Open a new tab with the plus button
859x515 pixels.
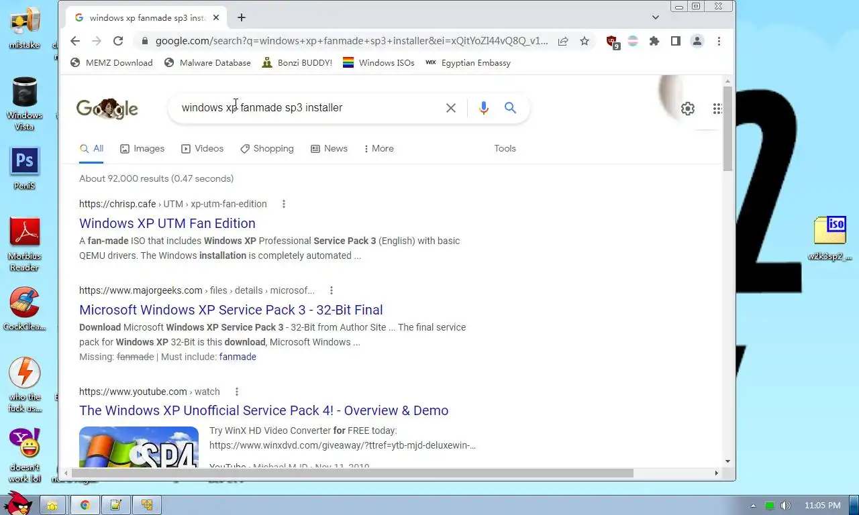point(242,17)
